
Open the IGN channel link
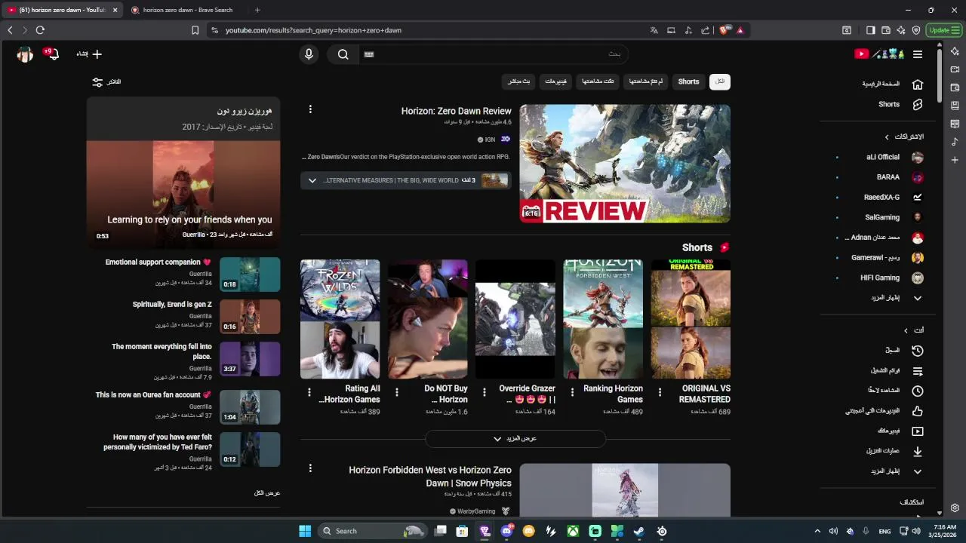[x=490, y=140]
